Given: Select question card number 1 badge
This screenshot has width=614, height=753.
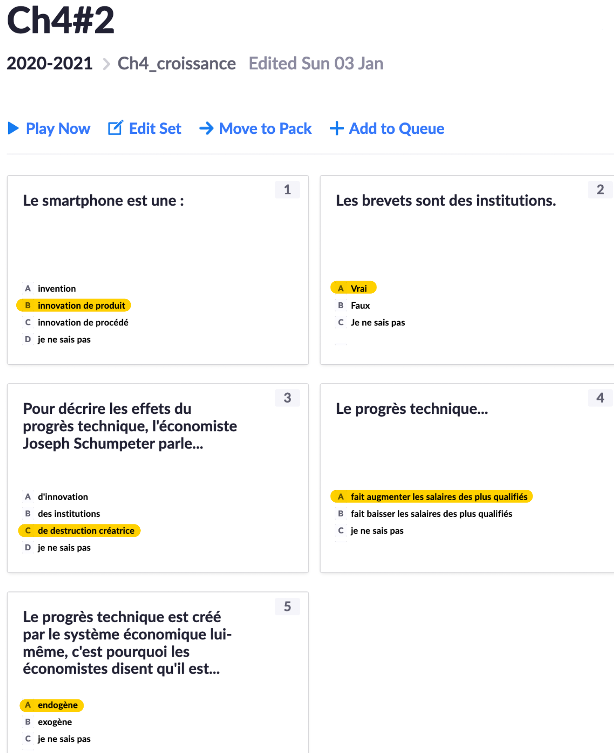Looking at the screenshot, I should coord(287,190).
